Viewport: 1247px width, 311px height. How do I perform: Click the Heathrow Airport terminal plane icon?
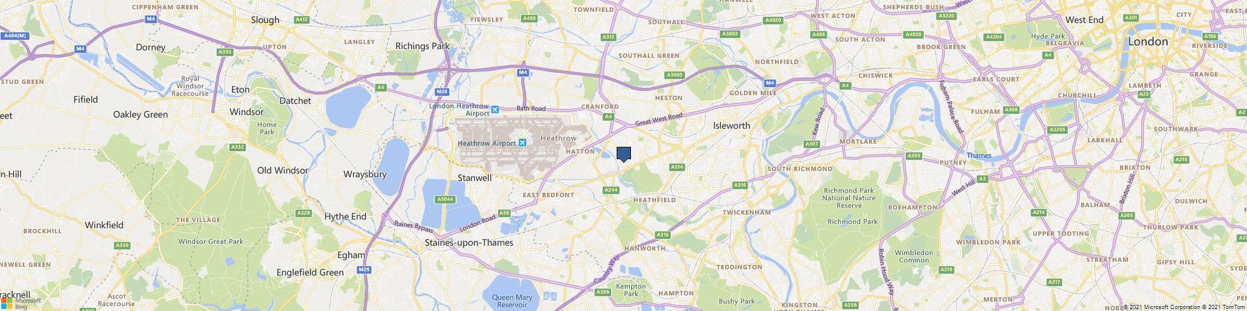(x=522, y=142)
